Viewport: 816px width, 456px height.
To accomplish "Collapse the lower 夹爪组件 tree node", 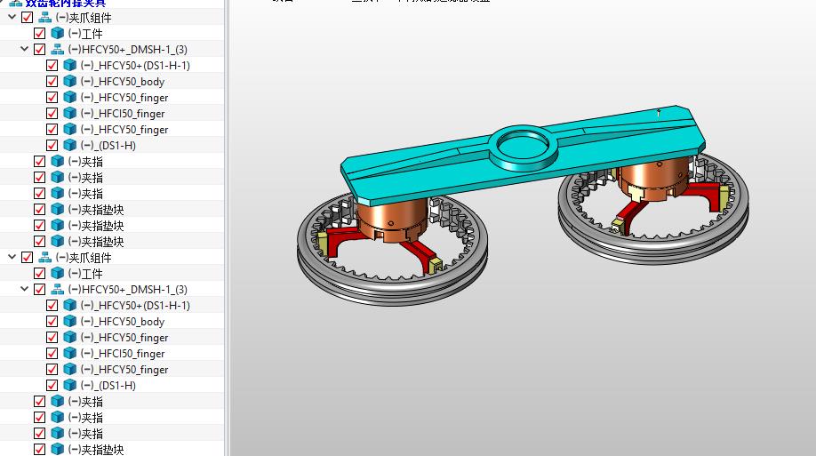I will tap(12, 257).
